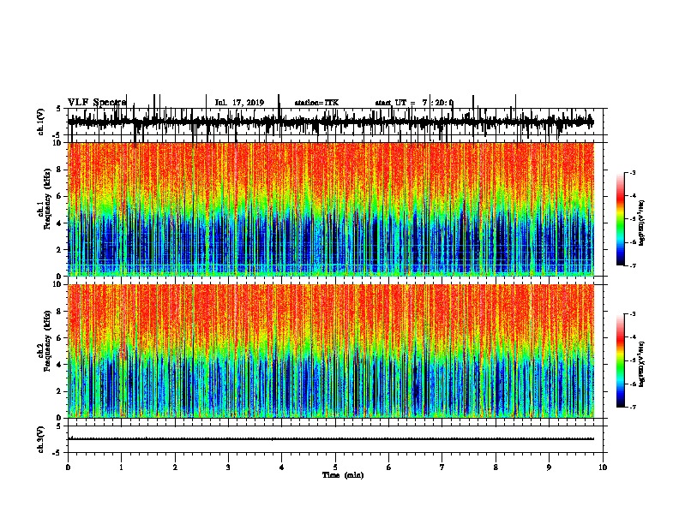Click the time axis tick label "5"
679x524 pixels.
click(x=335, y=467)
